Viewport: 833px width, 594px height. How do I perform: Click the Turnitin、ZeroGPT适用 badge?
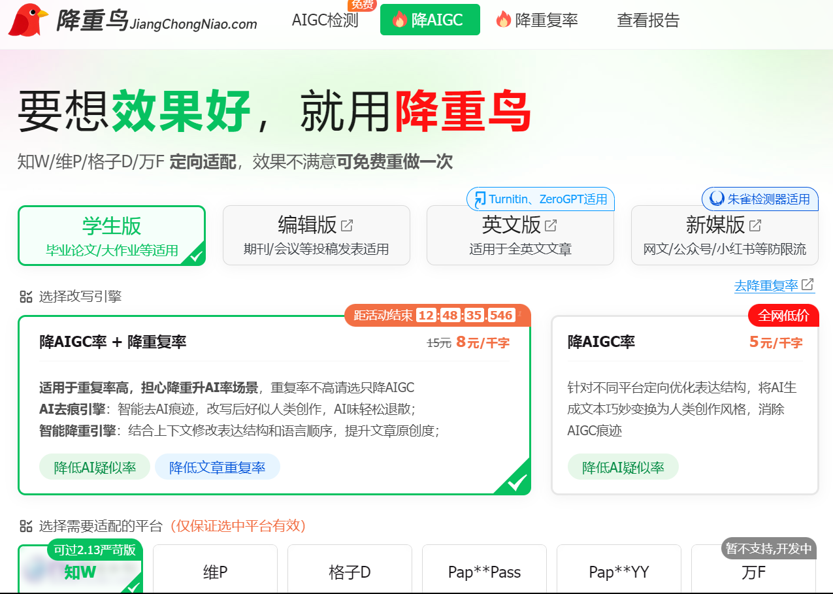pyautogui.click(x=541, y=199)
